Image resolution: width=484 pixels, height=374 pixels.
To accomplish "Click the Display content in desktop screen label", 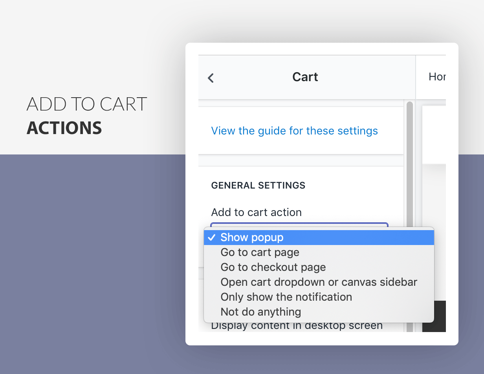I will click(297, 326).
